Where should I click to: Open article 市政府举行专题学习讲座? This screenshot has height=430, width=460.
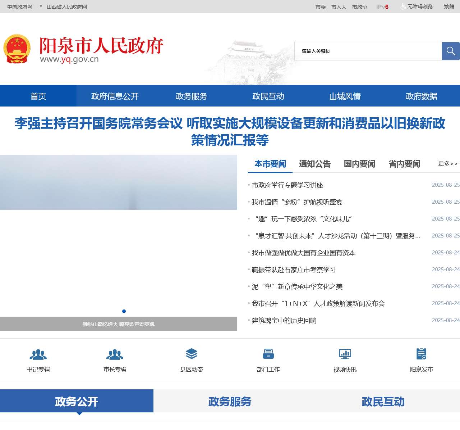(287, 185)
